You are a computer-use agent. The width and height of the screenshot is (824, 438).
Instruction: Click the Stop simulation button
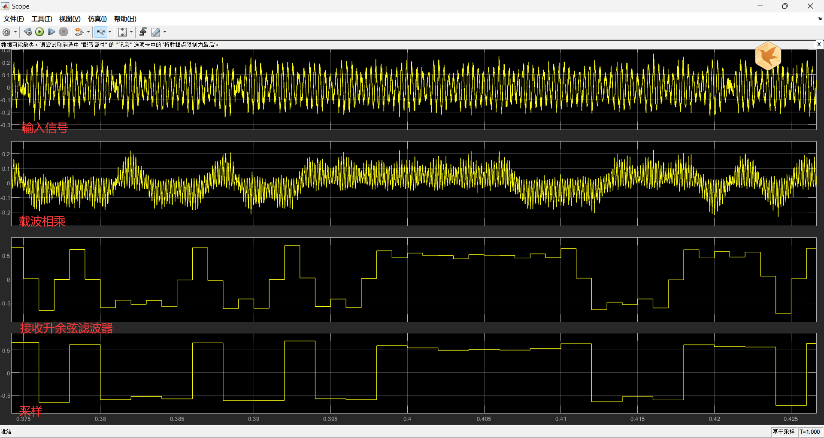tap(64, 32)
